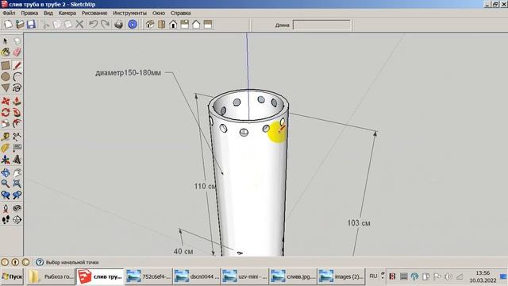Select the Axes tool
This screenshot has width=508, height=286.
click(x=6, y=159)
